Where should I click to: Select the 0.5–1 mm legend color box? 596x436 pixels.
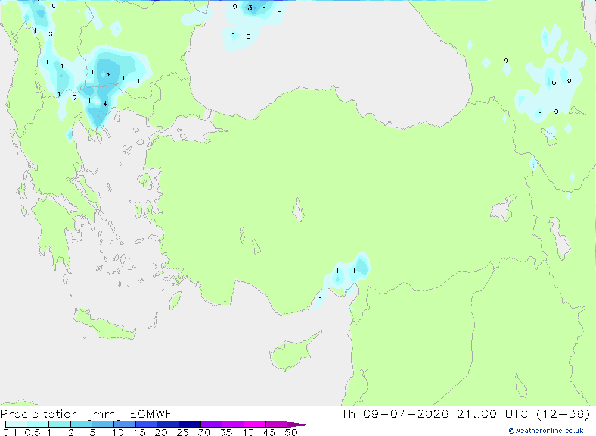click(x=38, y=424)
